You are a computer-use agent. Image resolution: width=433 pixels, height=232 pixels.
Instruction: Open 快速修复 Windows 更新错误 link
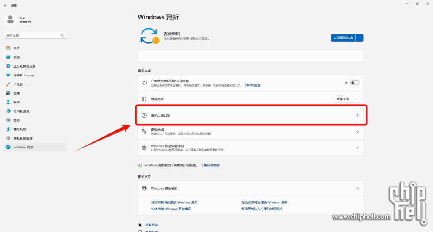[171, 209]
